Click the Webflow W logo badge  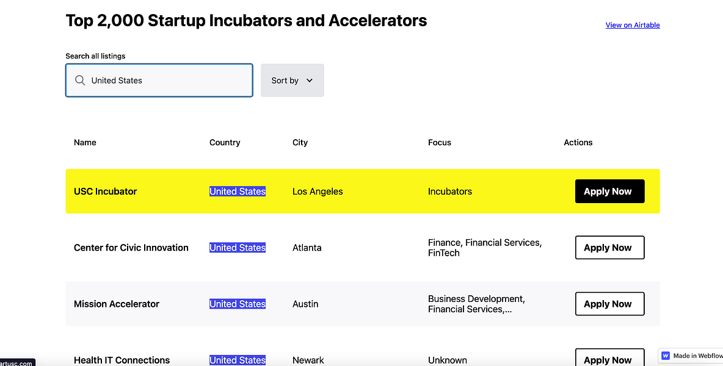[666, 356]
